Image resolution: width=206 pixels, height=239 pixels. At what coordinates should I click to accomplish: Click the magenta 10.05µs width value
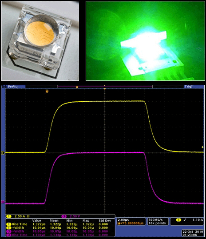tap(39, 231)
